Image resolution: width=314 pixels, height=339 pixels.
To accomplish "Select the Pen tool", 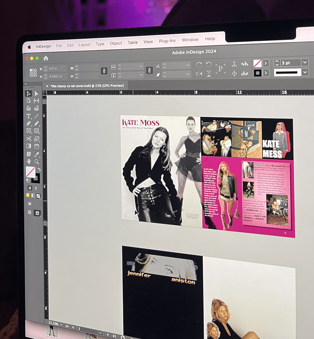I will tap(28, 123).
